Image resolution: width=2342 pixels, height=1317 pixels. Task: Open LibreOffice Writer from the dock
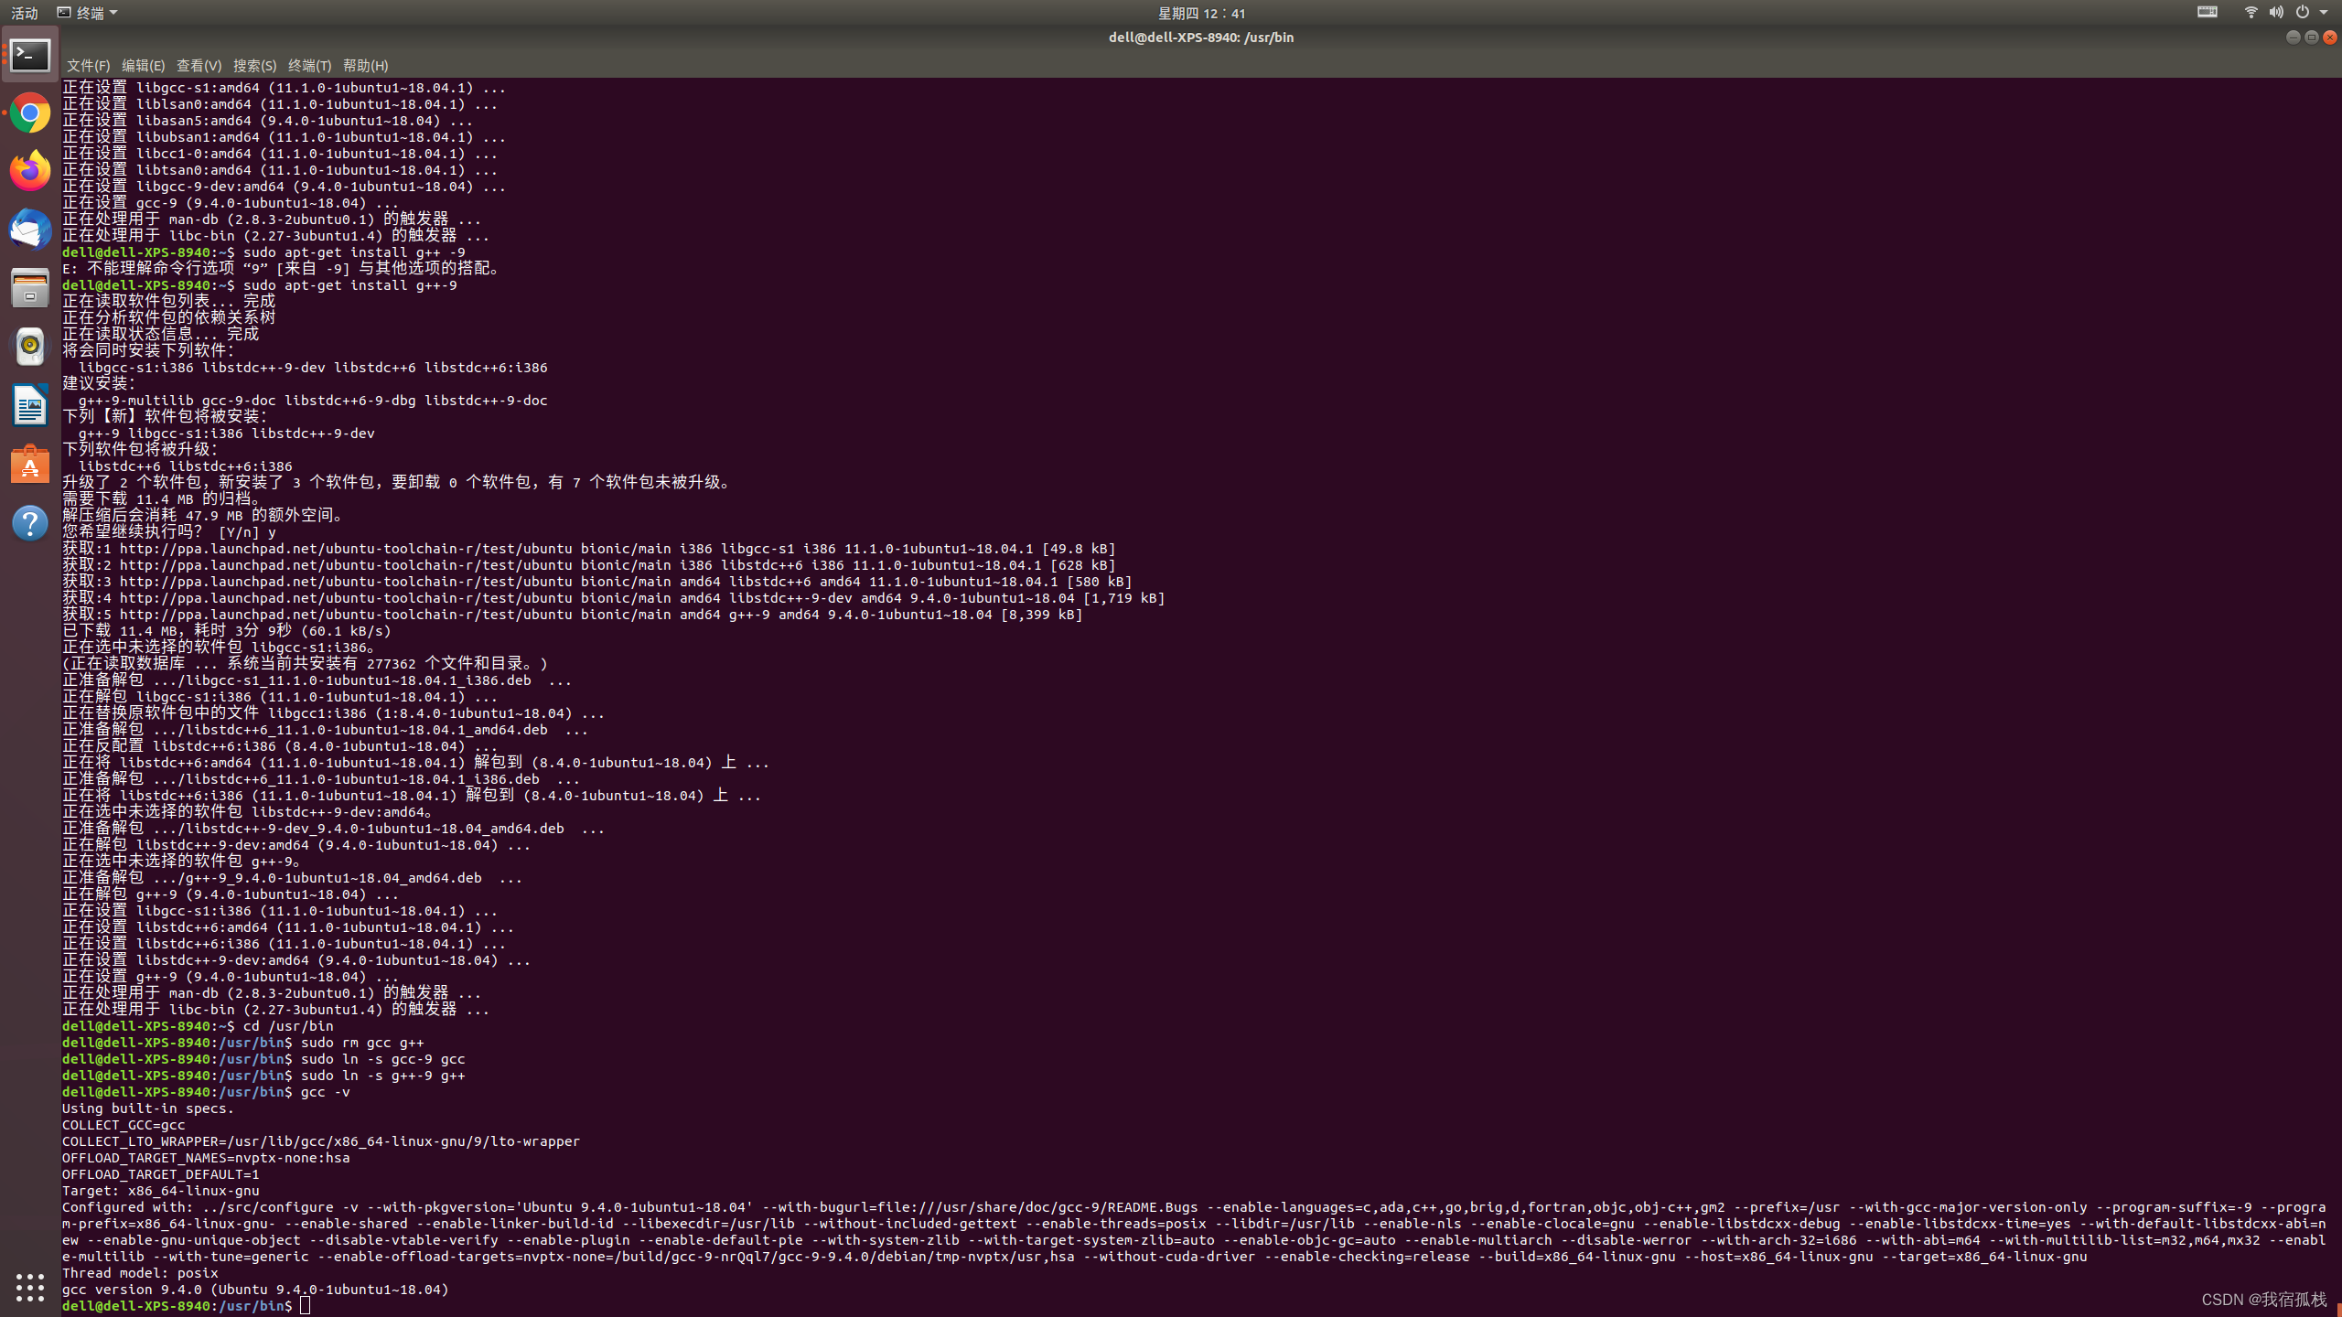[30, 405]
